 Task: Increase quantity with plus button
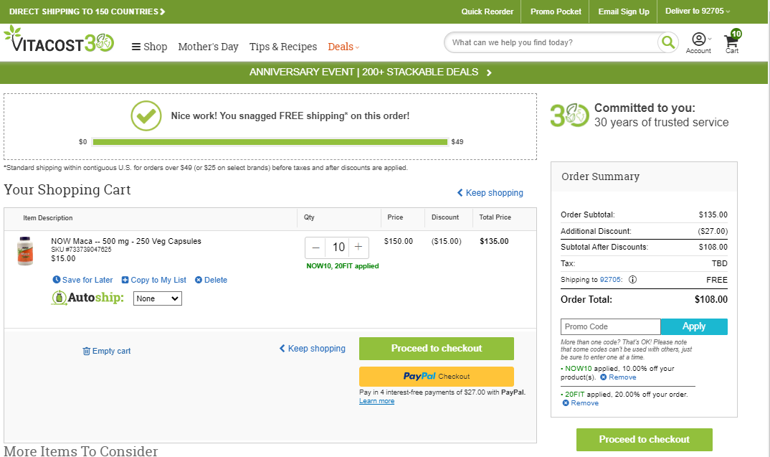click(x=358, y=248)
